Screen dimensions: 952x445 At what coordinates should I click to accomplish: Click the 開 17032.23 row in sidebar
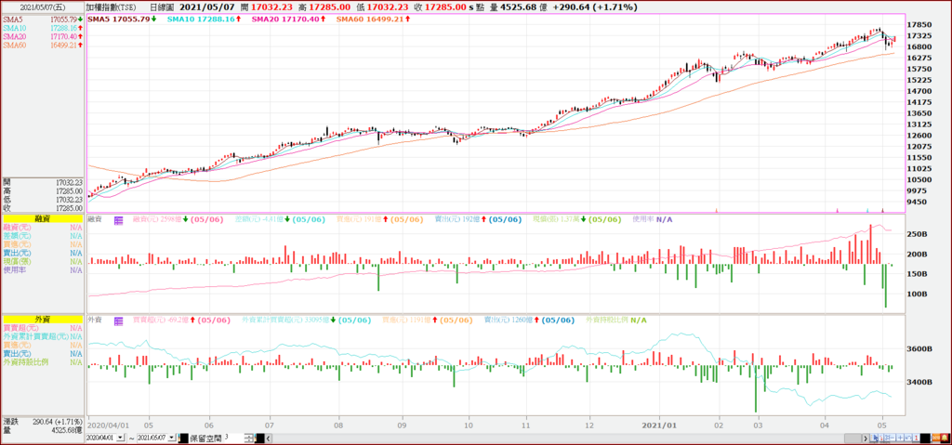43,182
